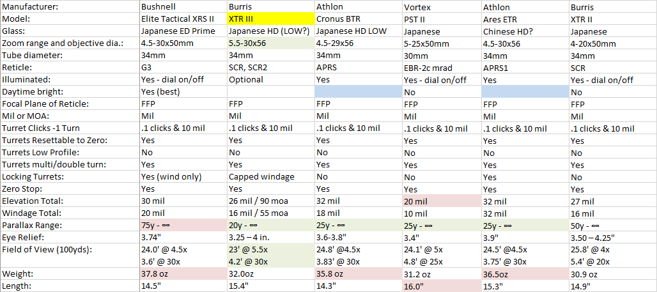Select the '16.0"' length cell

pos(442,286)
